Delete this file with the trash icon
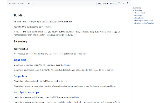This screenshot has width=166, height=103. click(127, 3)
